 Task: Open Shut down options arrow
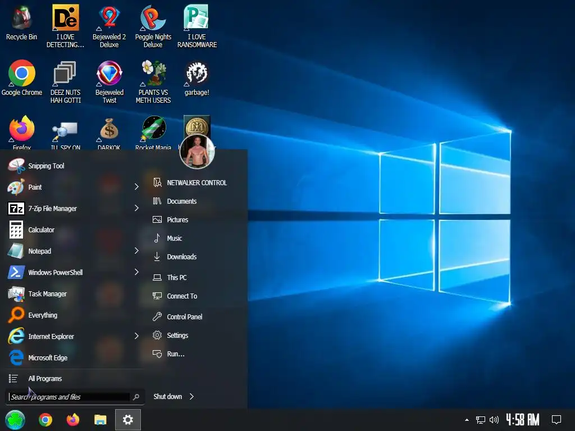(x=191, y=397)
